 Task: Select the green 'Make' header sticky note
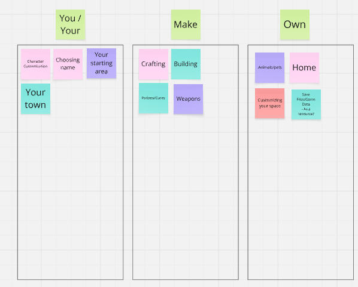pos(186,24)
